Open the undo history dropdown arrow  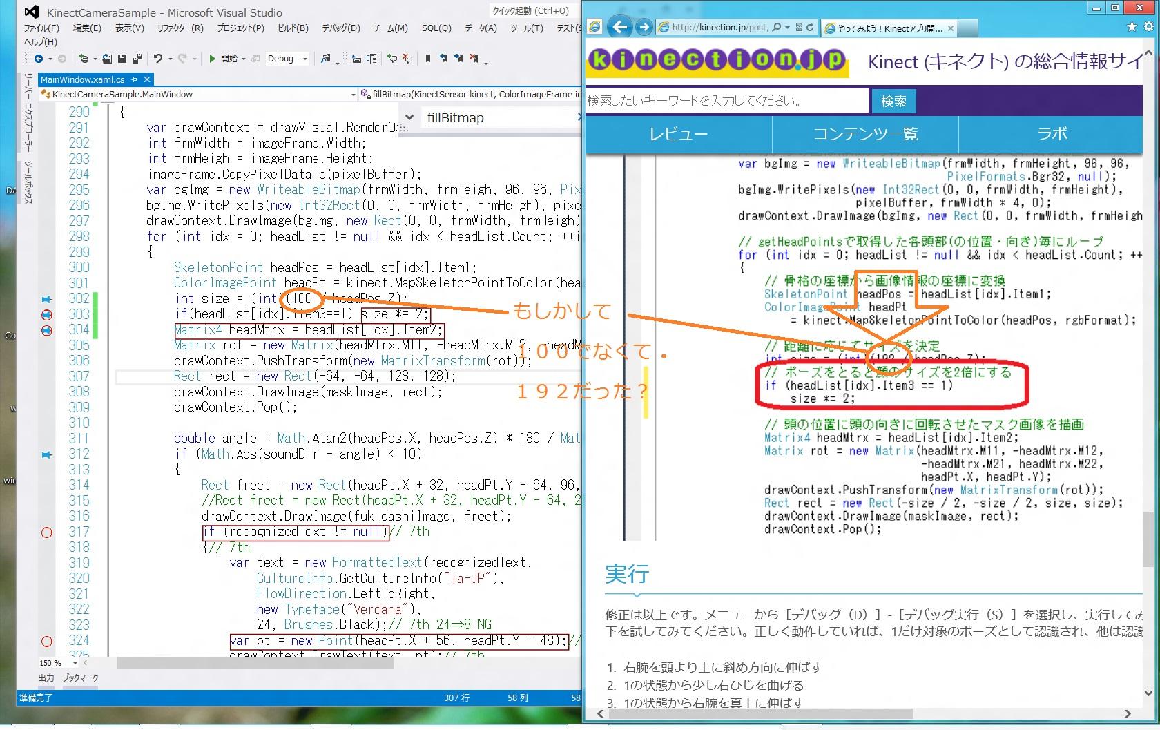pyautogui.click(x=169, y=59)
